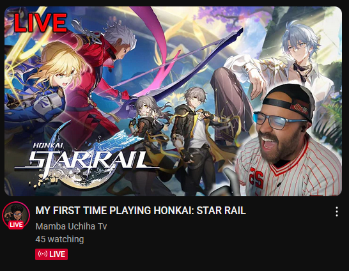Click the red LIVE badge below viewer count
This screenshot has height=271, width=349.
click(x=51, y=254)
